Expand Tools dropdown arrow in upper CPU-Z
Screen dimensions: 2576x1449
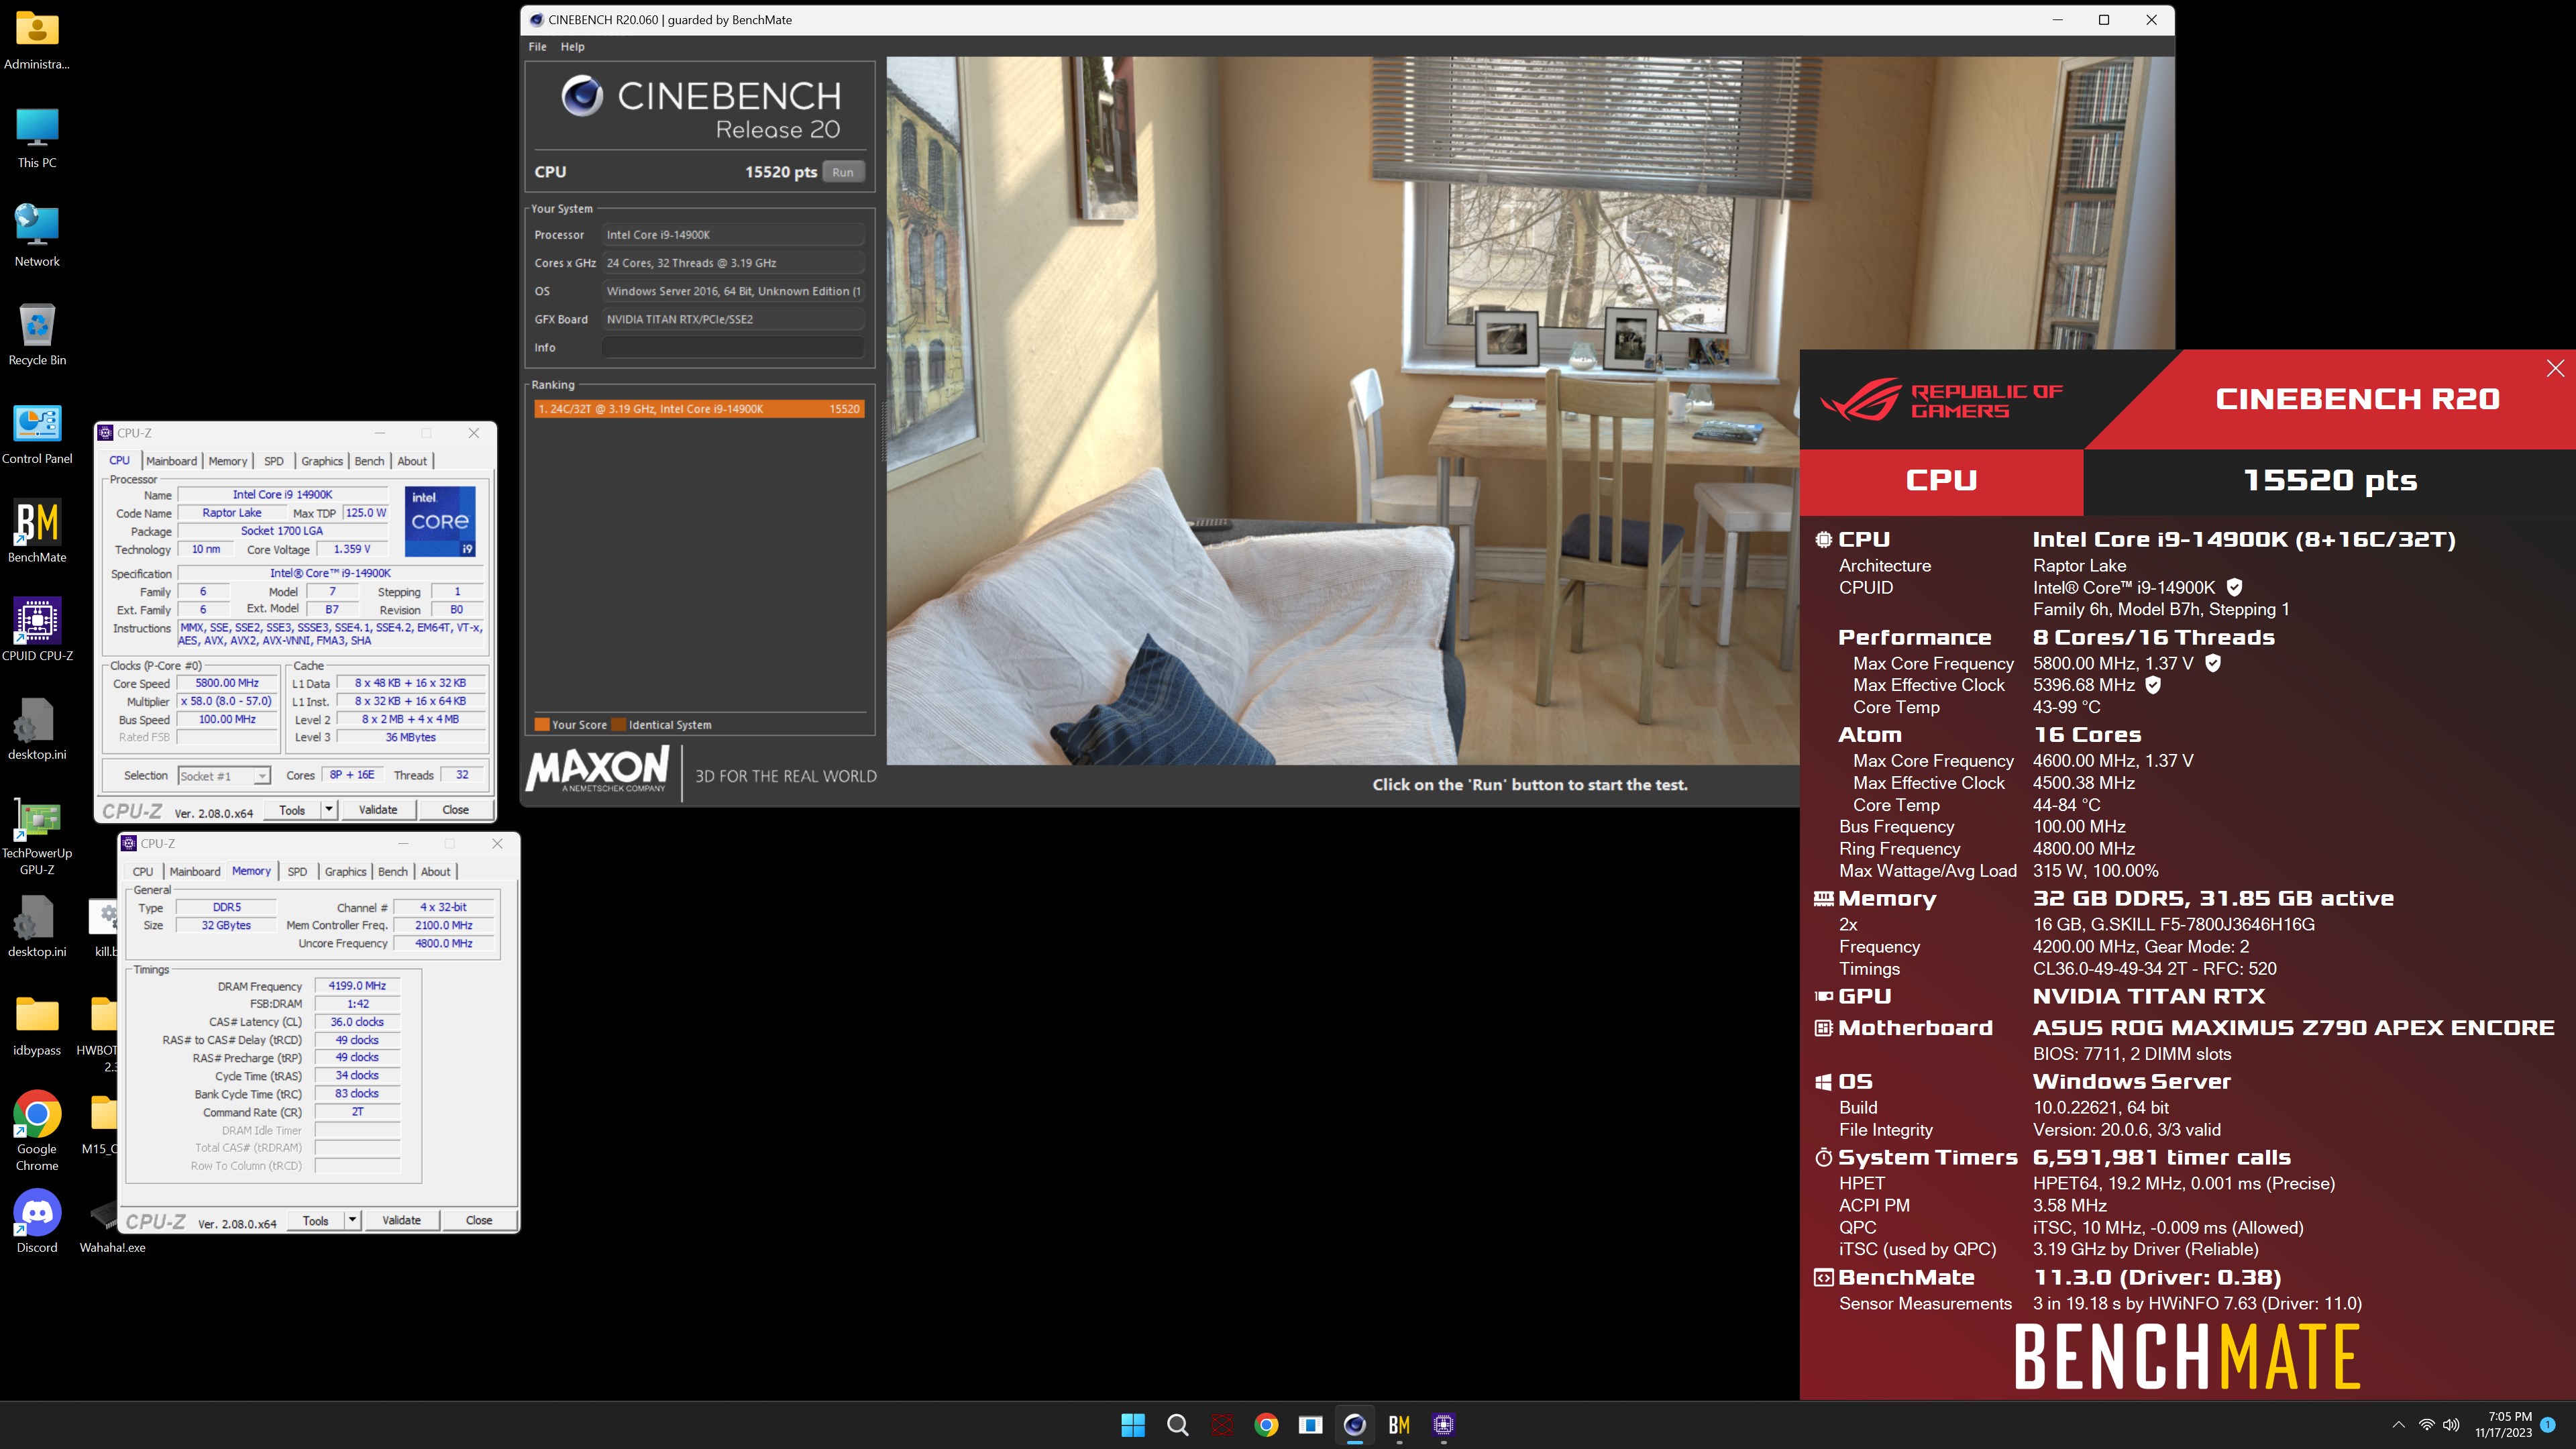[329, 810]
